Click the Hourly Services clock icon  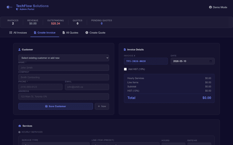pos(19,132)
